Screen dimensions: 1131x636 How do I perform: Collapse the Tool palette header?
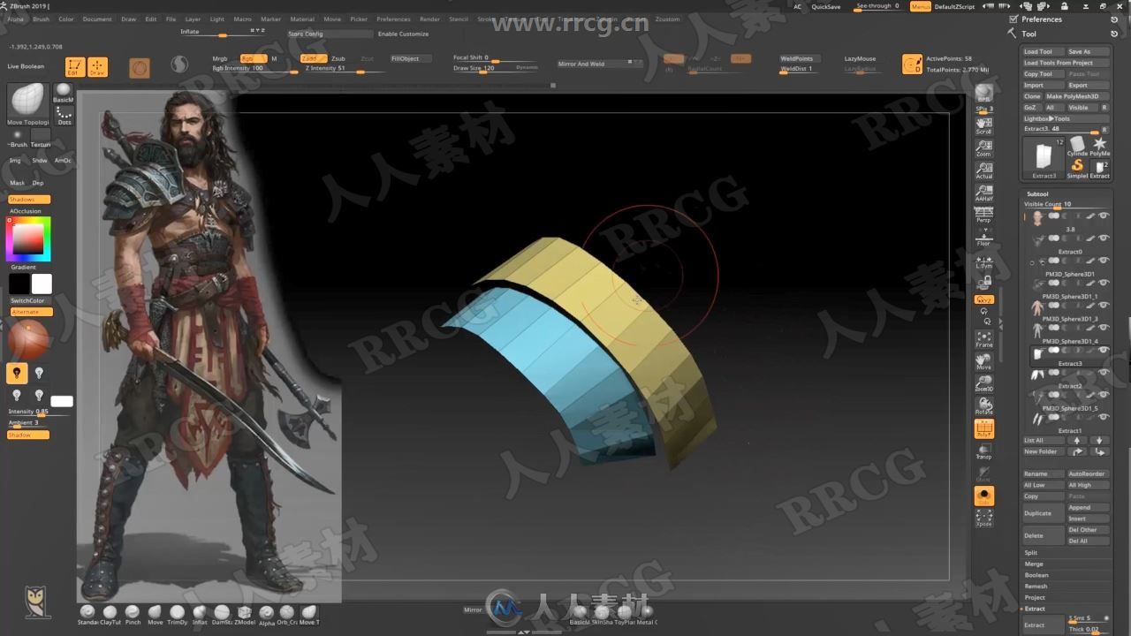pyautogui.click(x=1029, y=34)
